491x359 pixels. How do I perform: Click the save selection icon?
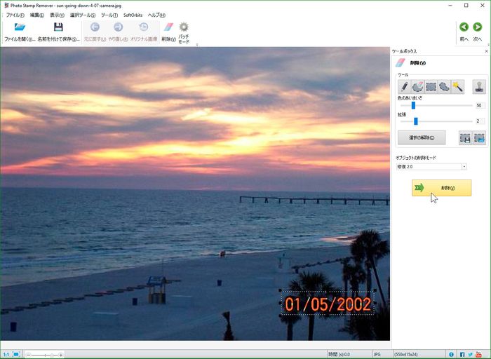click(465, 138)
